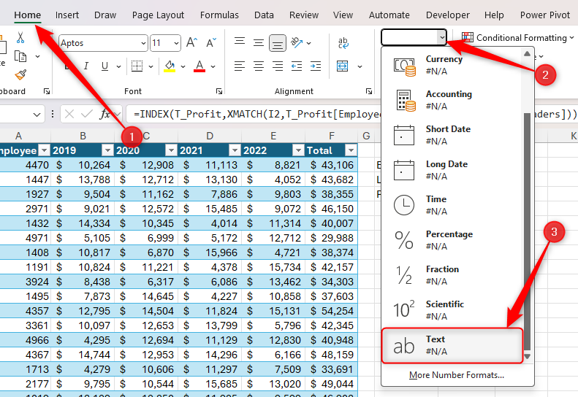This screenshot has width=578, height=397.
Task: Click the Wrap Text icon
Action: click(x=343, y=43)
